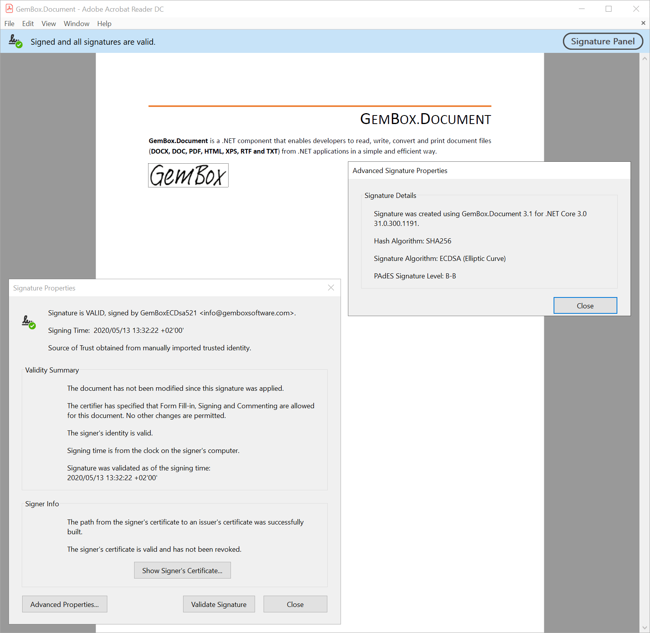The image size is (650, 633).
Task: Open the View menu
Action: (x=49, y=24)
